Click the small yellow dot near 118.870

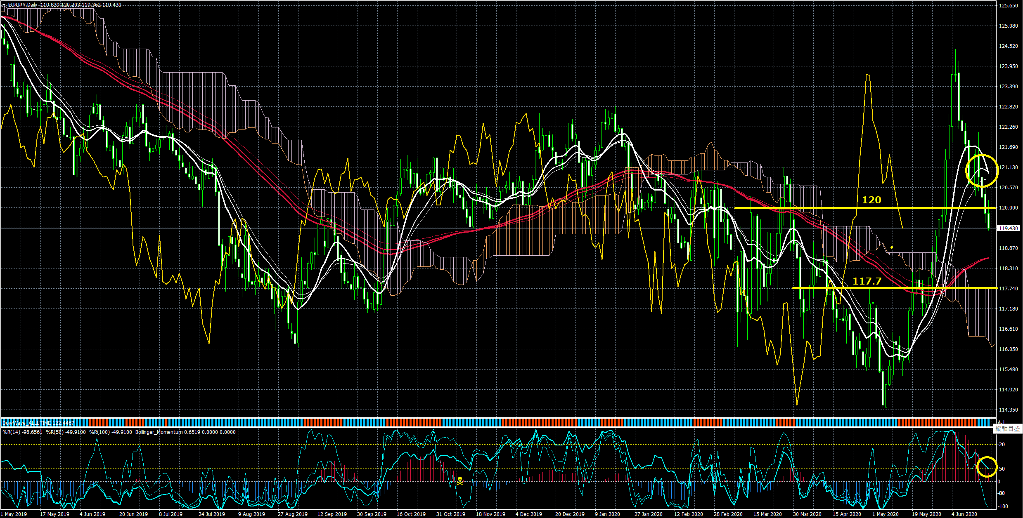click(x=892, y=247)
